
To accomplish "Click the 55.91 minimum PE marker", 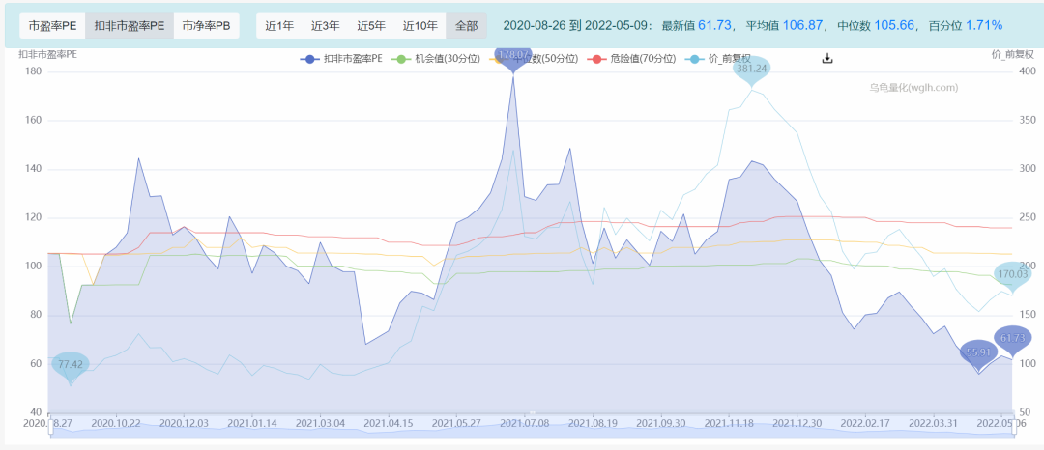I will pos(978,353).
